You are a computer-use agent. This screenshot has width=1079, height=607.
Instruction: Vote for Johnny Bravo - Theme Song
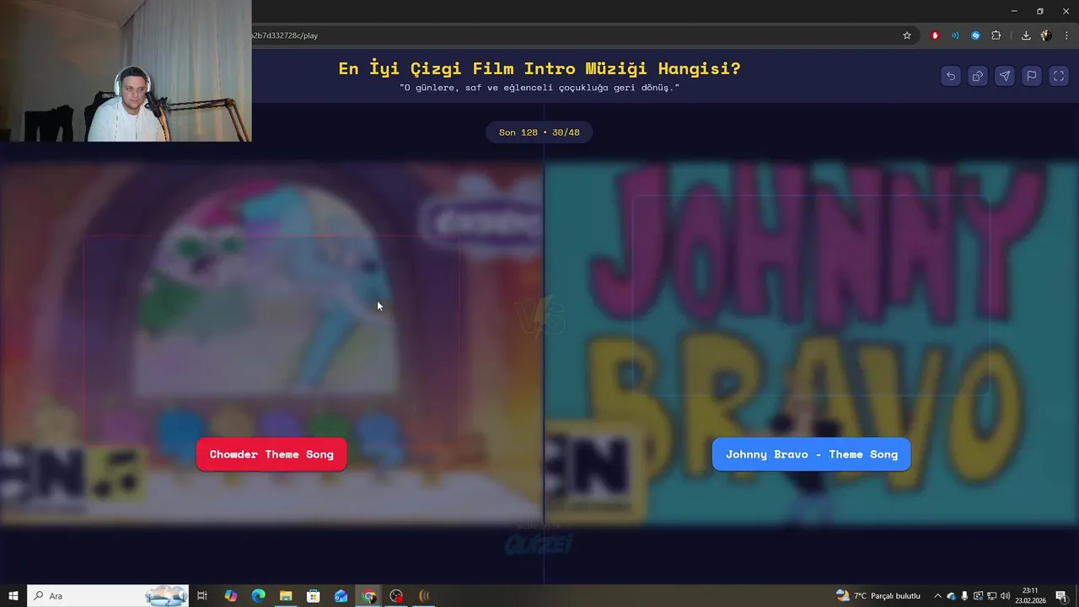tap(812, 454)
